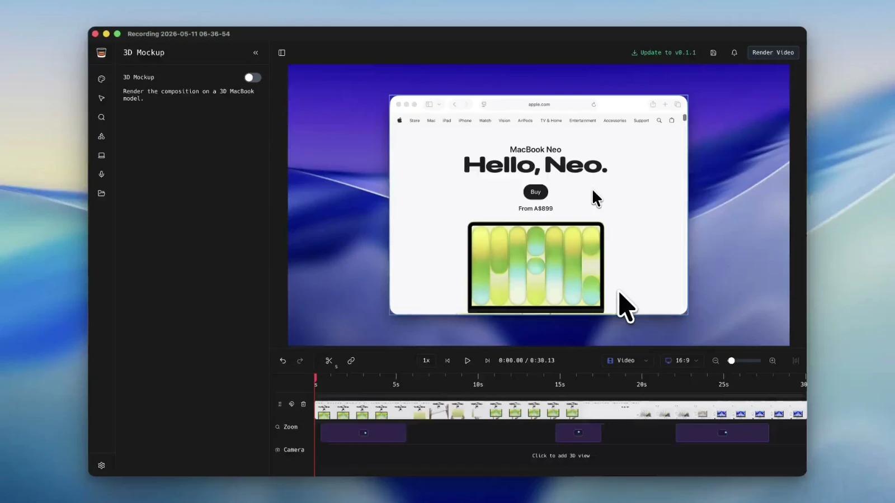Image resolution: width=895 pixels, height=503 pixels.
Task: Select the first zoom segment on the timeline
Action: (364, 433)
